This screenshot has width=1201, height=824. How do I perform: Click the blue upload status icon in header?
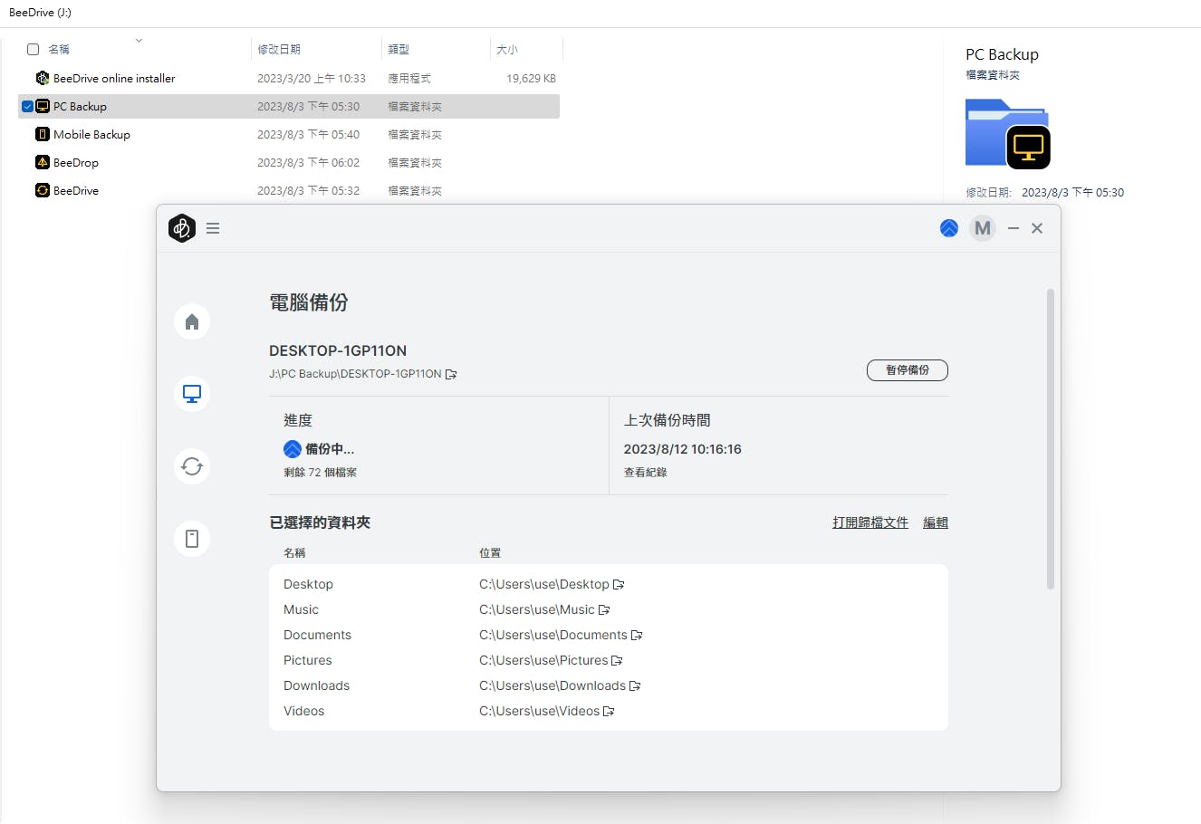pos(949,228)
